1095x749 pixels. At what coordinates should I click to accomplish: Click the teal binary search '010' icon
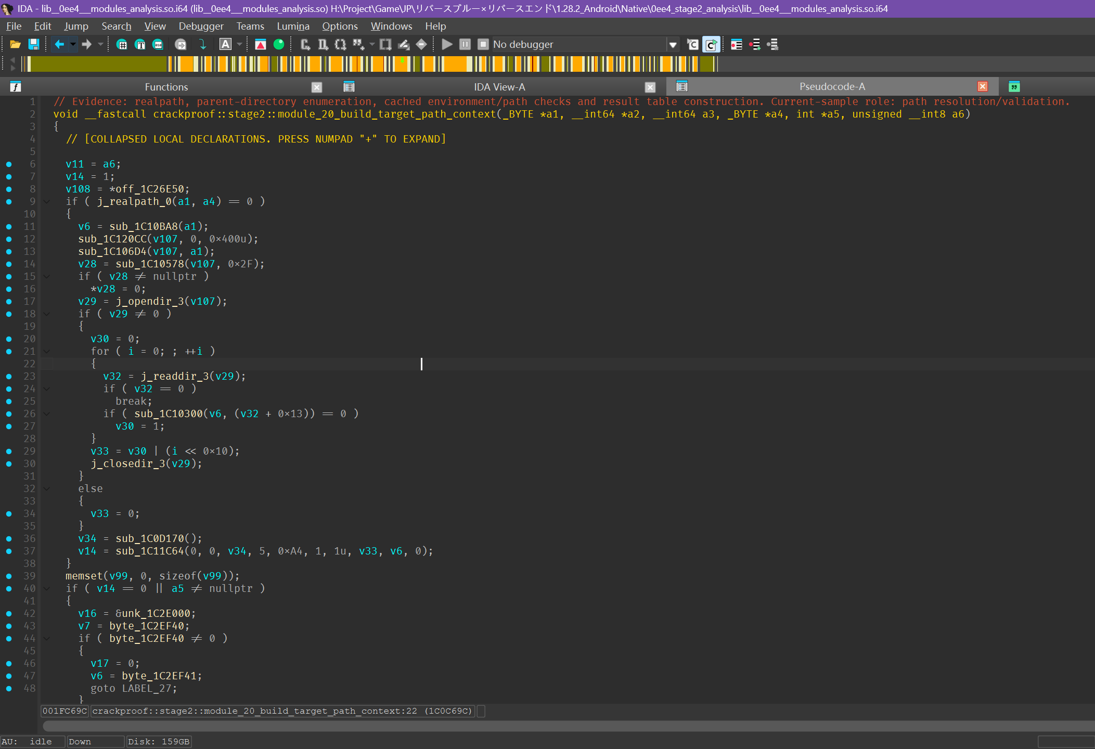click(x=158, y=45)
